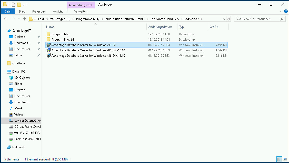Open the recent locations dropdown arrow

(19, 19)
